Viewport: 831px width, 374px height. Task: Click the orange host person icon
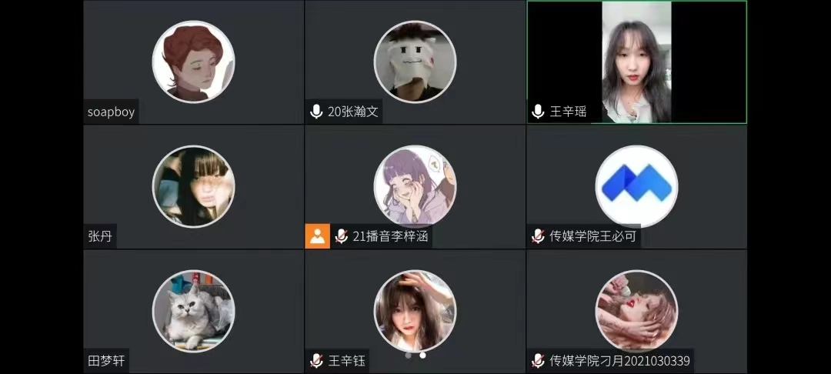point(318,236)
